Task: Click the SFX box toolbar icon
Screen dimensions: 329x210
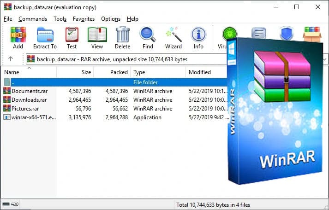Action: (312, 34)
